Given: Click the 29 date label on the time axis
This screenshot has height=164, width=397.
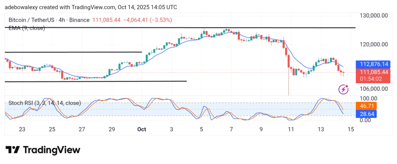Looking at the screenshot, I should tap(112, 129).
